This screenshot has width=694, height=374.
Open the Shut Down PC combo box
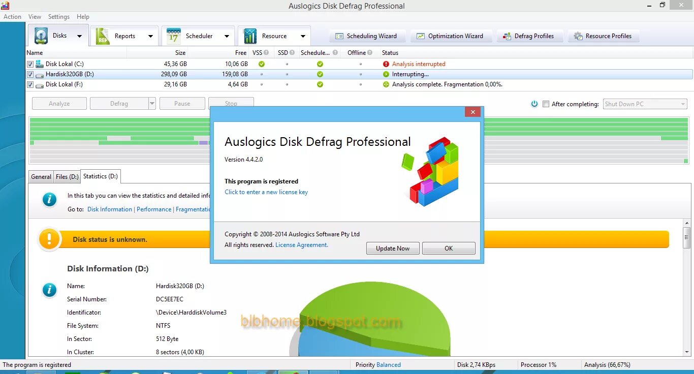pyautogui.click(x=645, y=104)
